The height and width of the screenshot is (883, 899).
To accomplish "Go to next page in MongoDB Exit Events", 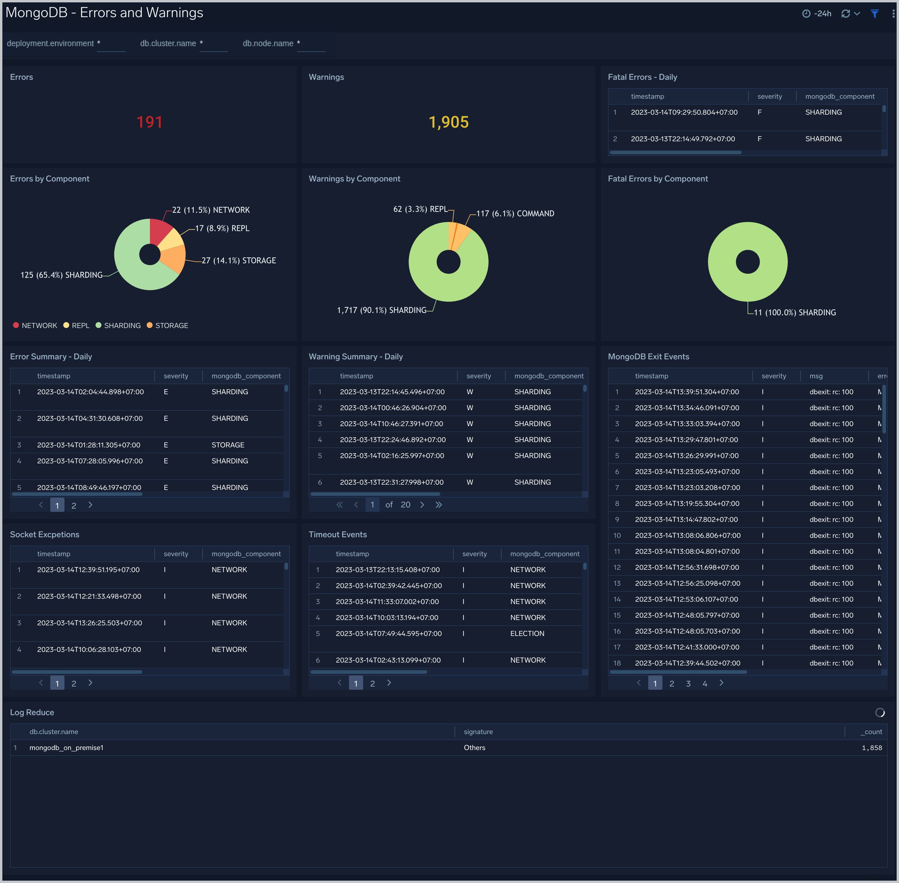I will [x=721, y=683].
